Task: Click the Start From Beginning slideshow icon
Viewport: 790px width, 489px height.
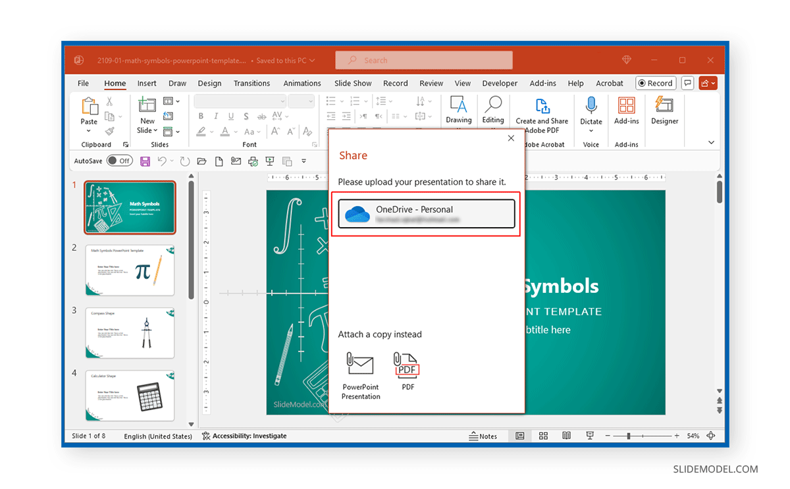Action: click(x=270, y=161)
